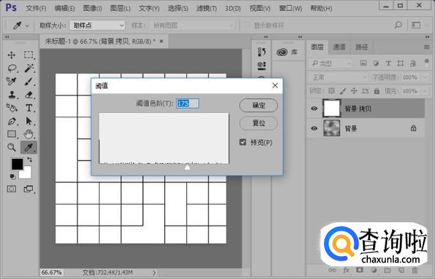Filter layers by adjustment layers
435x279 pixels.
coord(376,64)
